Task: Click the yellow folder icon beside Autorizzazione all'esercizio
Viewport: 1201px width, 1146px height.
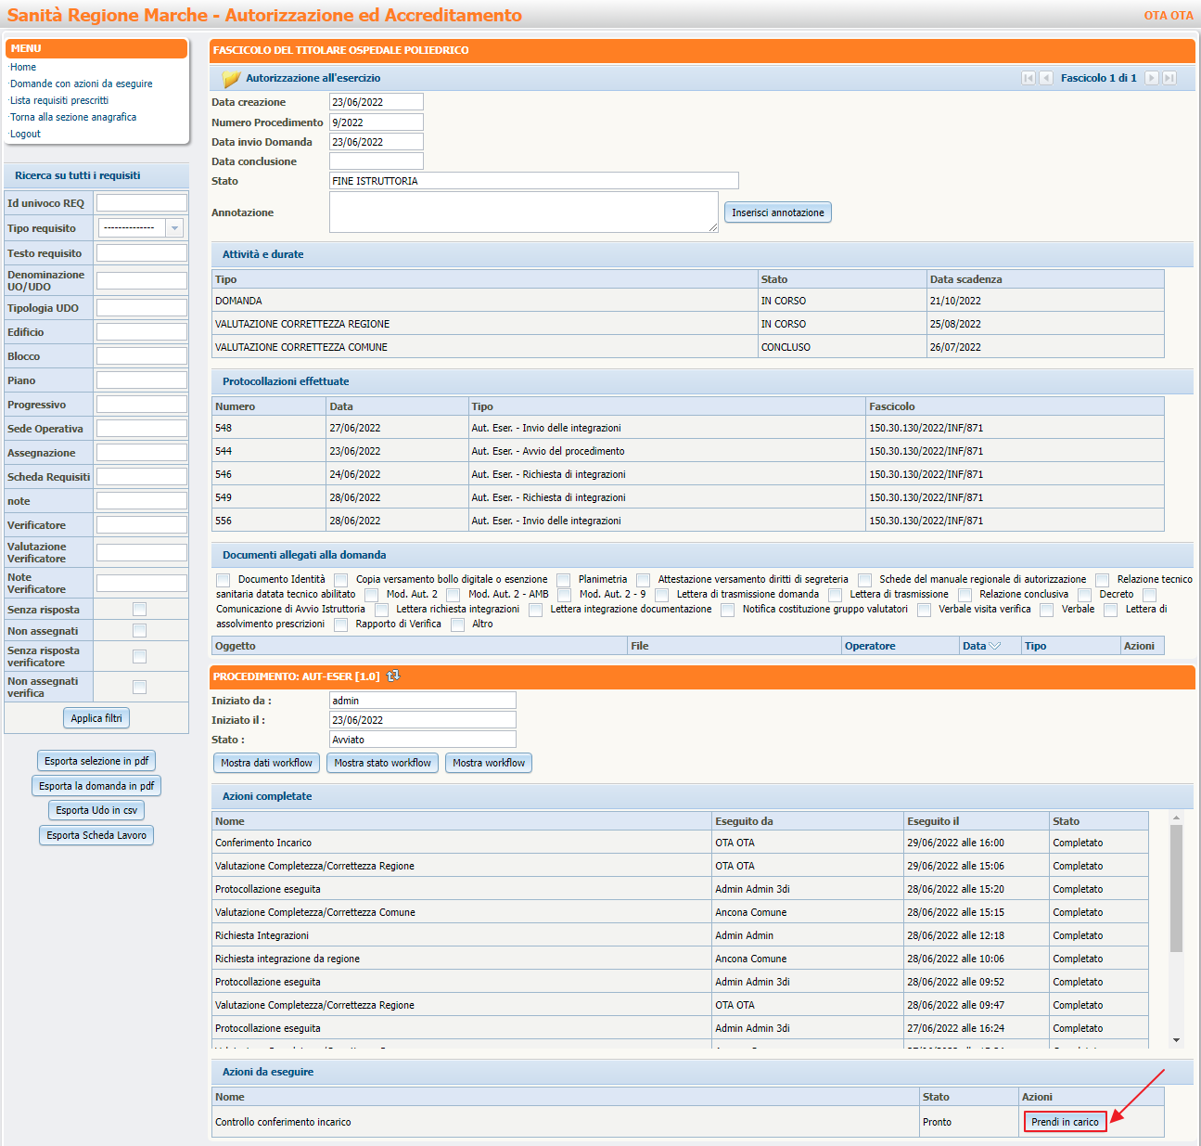Action: pos(231,79)
